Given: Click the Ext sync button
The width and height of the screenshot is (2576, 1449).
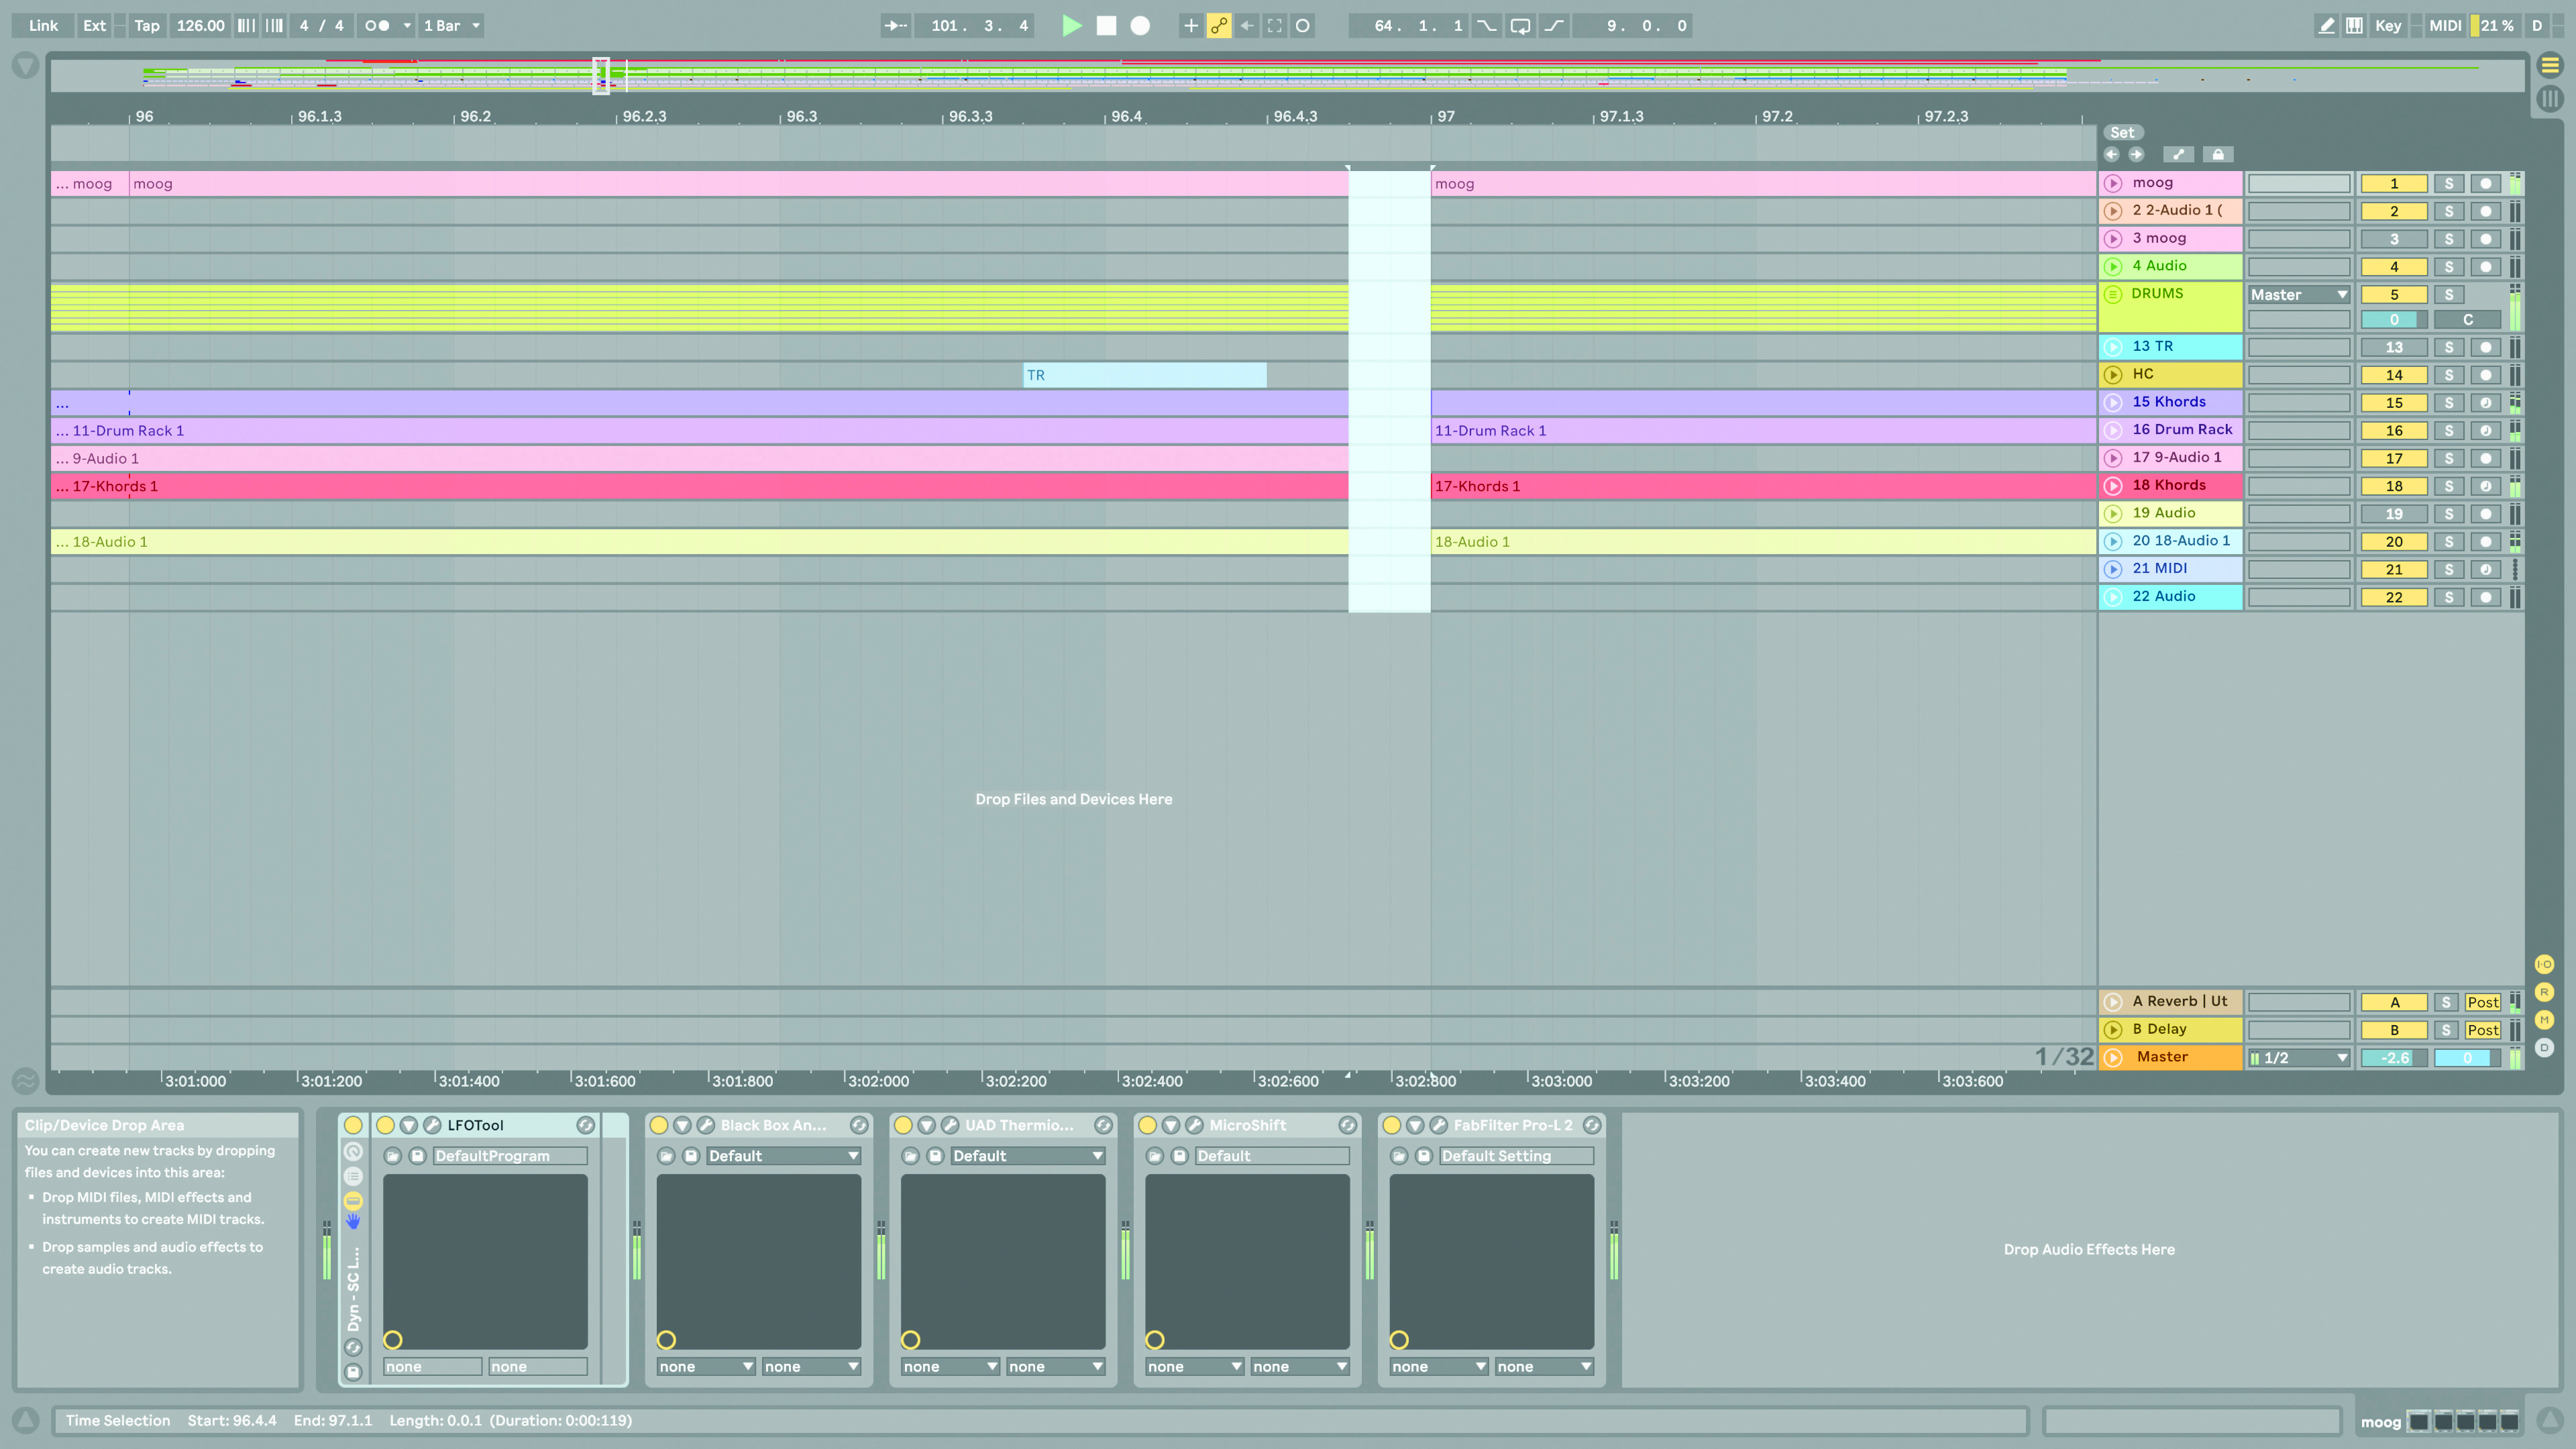Looking at the screenshot, I should (94, 26).
